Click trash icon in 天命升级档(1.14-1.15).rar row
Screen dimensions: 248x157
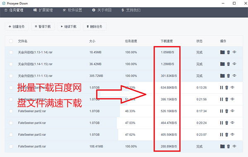[x=229, y=64]
